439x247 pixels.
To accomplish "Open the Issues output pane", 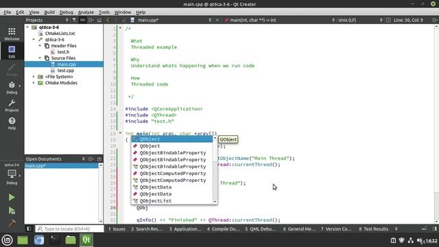I will 117,228.
